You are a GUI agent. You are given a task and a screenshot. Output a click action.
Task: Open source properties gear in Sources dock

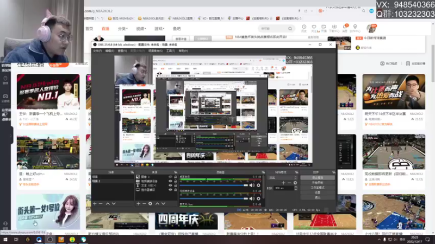(150, 204)
